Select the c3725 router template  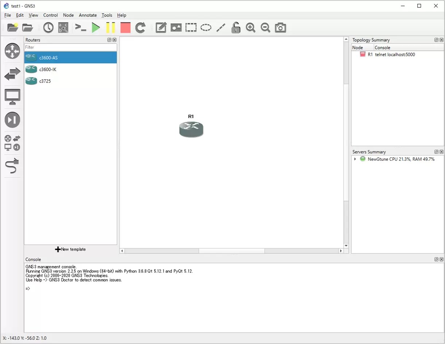(71, 81)
